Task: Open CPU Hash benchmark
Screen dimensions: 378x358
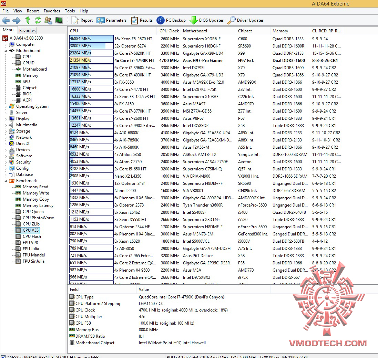Action: (x=29, y=236)
